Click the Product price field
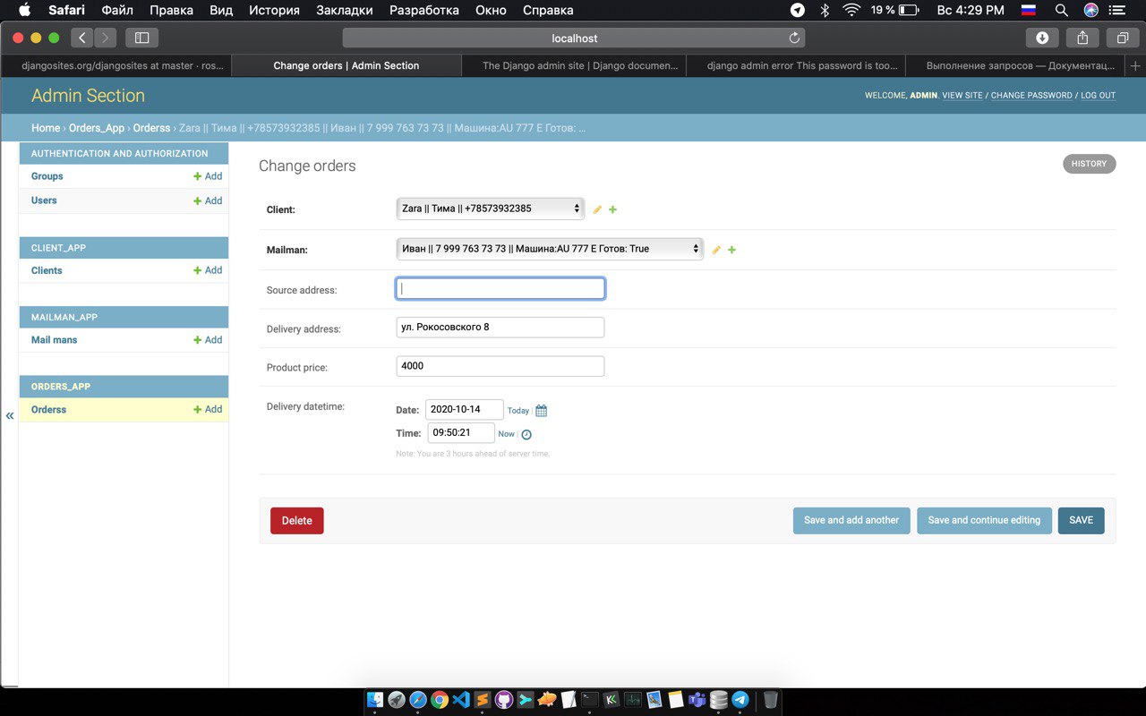This screenshot has height=716, width=1146. (500, 366)
